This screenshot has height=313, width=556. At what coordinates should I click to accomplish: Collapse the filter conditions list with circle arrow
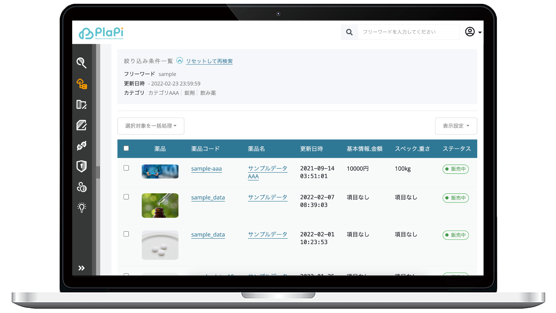pyautogui.click(x=180, y=61)
